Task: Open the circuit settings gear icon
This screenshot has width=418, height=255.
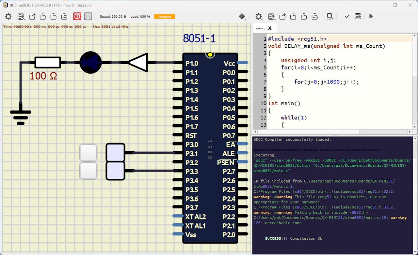Action: (x=8, y=17)
